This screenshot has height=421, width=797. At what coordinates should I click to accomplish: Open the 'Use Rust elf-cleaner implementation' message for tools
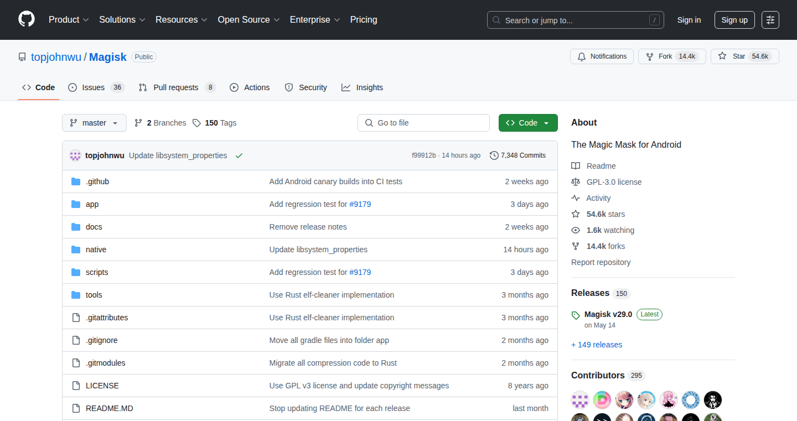point(332,295)
